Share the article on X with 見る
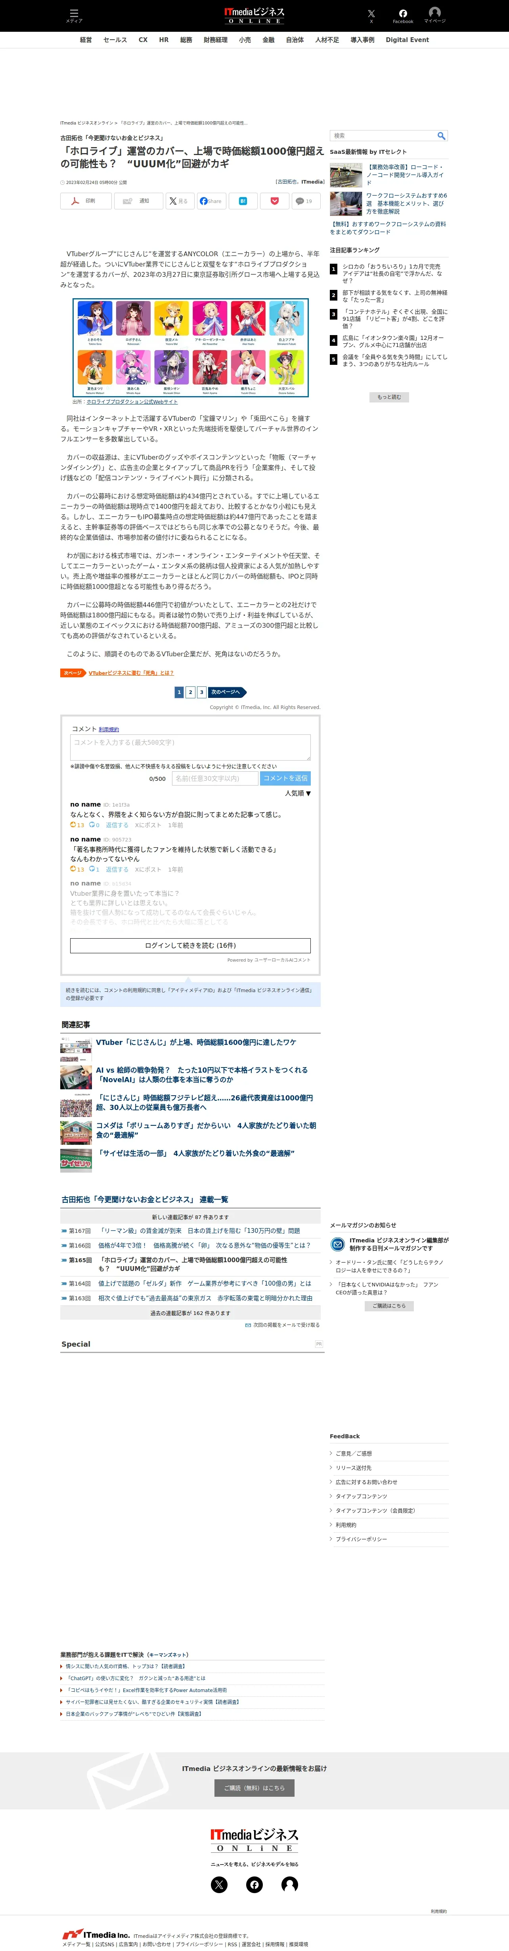509x1951 pixels. click(180, 201)
